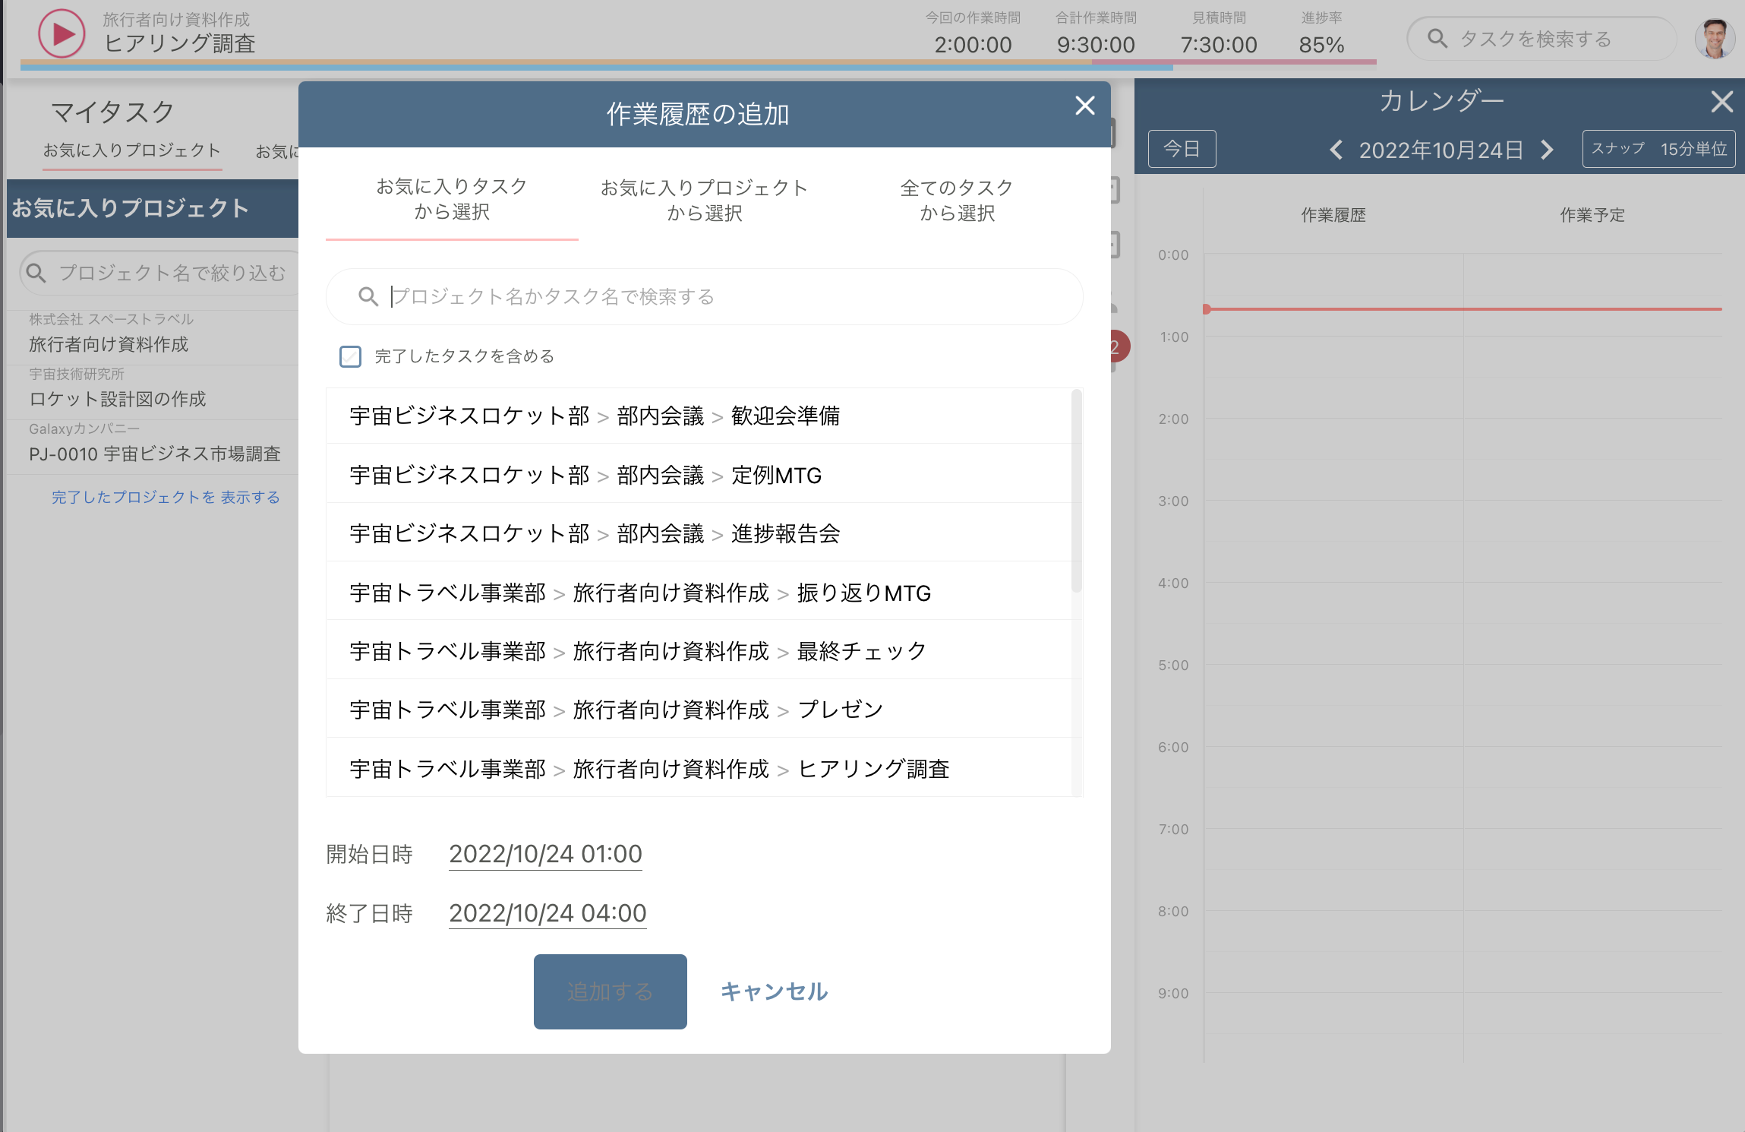This screenshot has width=1745, height=1132.
Task: Open the 終了日時 date picker
Action: tap(547, 913)
